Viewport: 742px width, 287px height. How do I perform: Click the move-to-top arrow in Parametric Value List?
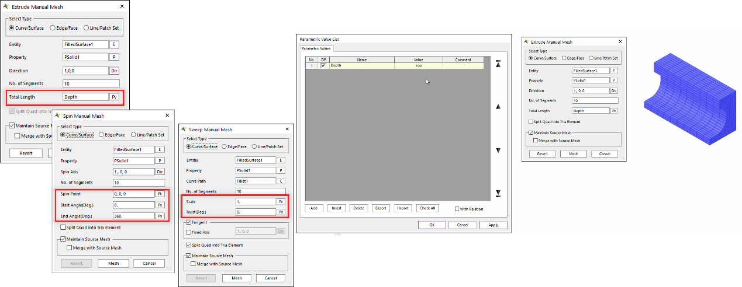click(498, 65)
